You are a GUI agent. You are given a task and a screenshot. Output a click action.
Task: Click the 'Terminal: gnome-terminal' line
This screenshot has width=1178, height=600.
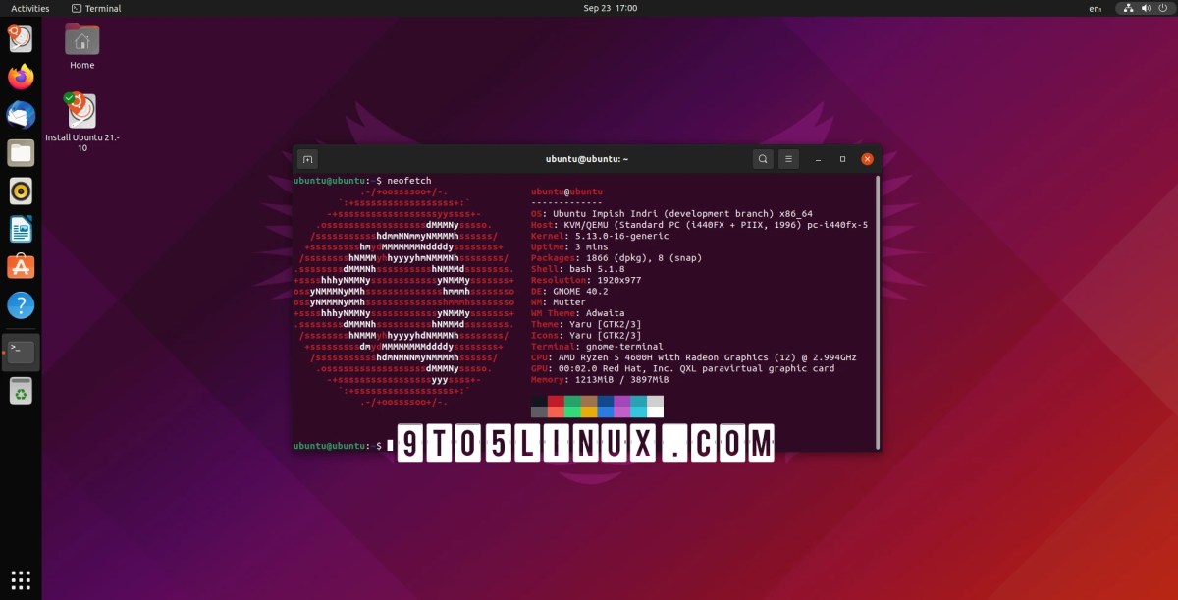coord(597,347)
